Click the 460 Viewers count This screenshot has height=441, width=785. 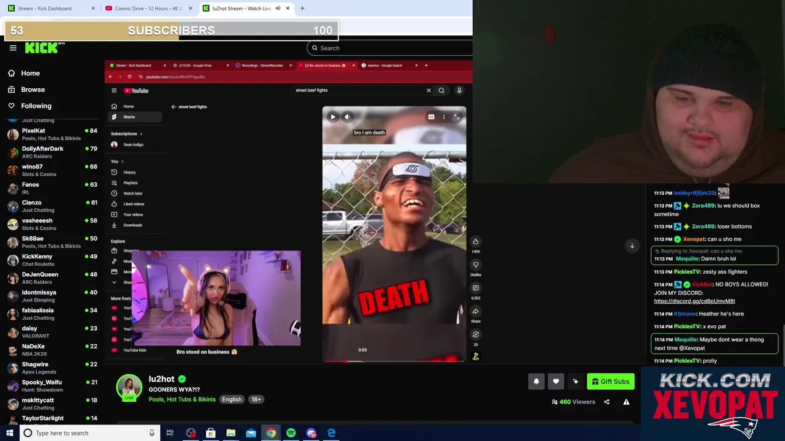[573, 402]
